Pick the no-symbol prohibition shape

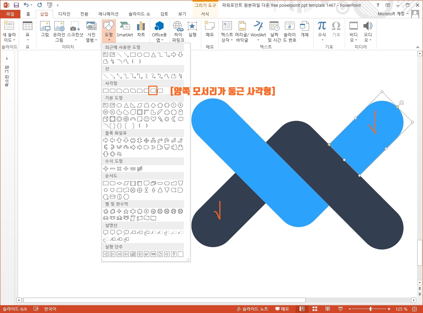click(x=126, y=119)
